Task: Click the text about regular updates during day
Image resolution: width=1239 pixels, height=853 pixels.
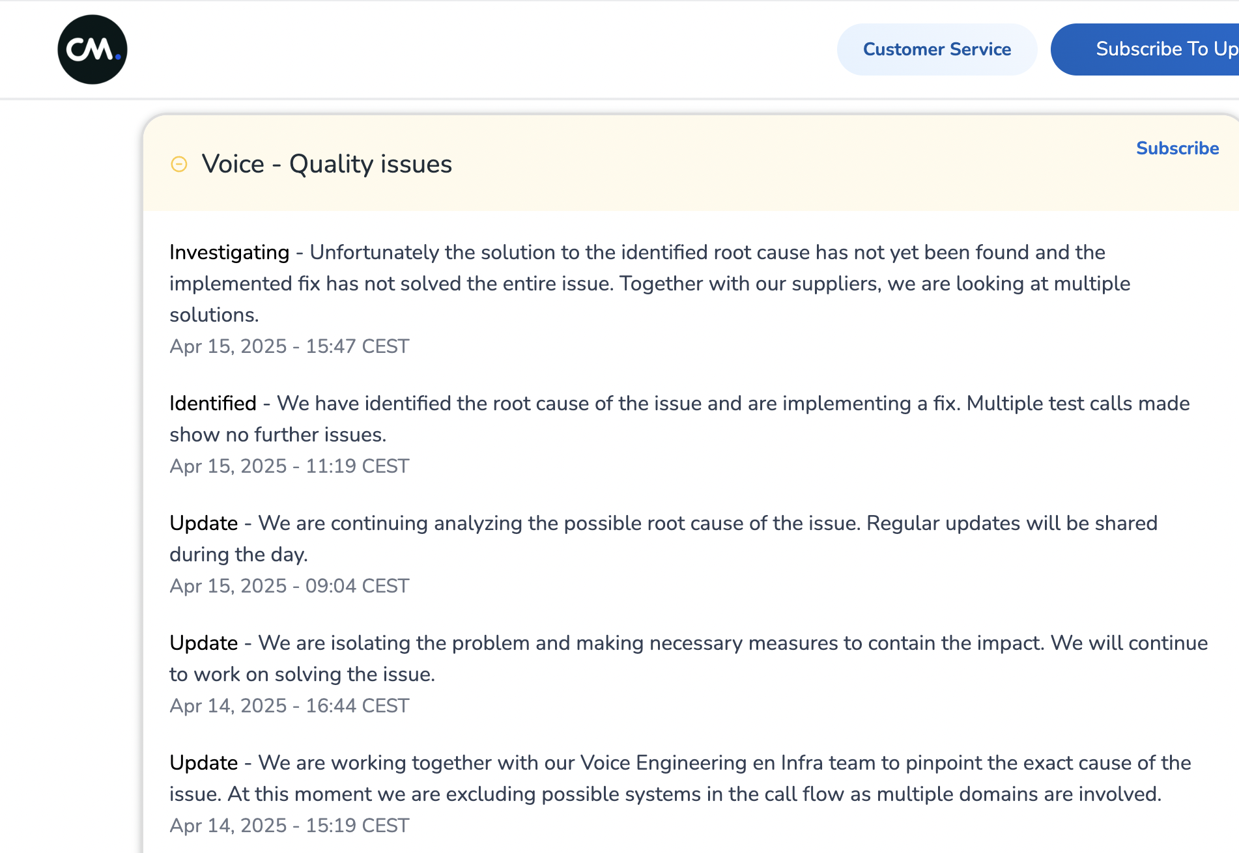Action: click(x=1012, y=524)
